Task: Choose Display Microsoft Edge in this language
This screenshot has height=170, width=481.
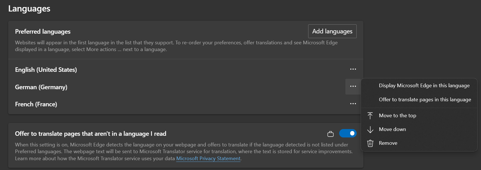Action: (x=424, y=86)
